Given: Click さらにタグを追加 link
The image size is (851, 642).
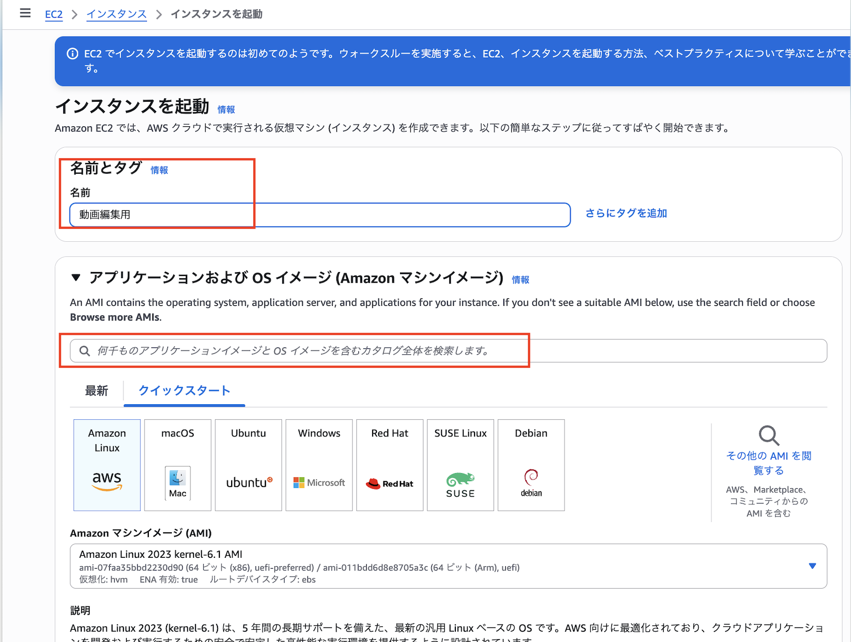Looking at the screenshot, I should point(626,213).
